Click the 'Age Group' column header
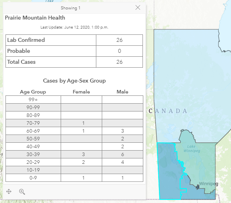 33,92
